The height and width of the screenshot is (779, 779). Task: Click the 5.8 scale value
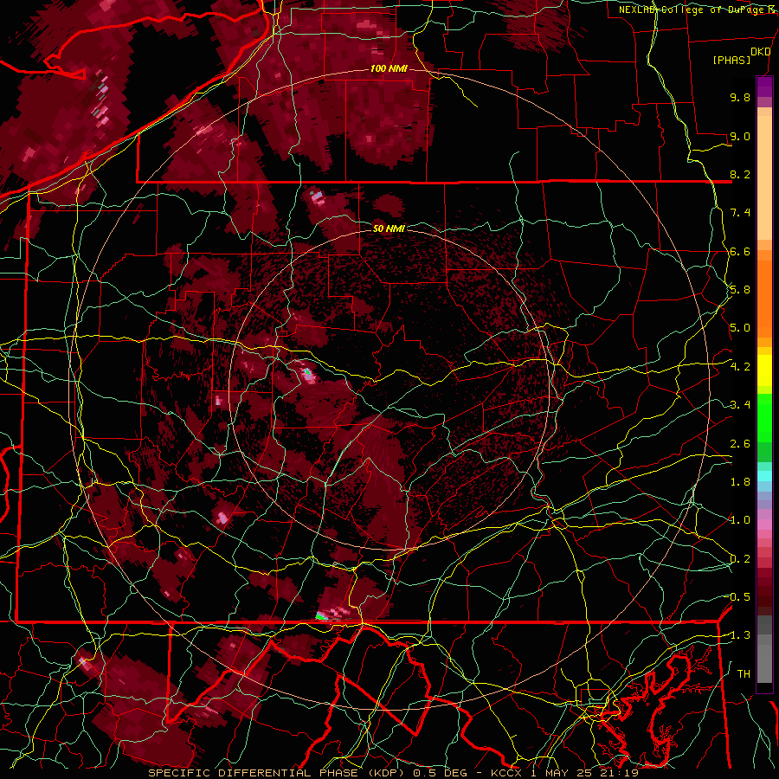click(740, 290)
